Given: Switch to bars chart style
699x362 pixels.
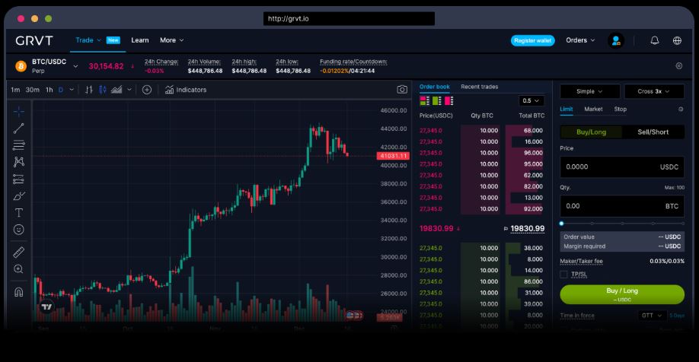Looking at the screenshot, I should tap(89, 90).
